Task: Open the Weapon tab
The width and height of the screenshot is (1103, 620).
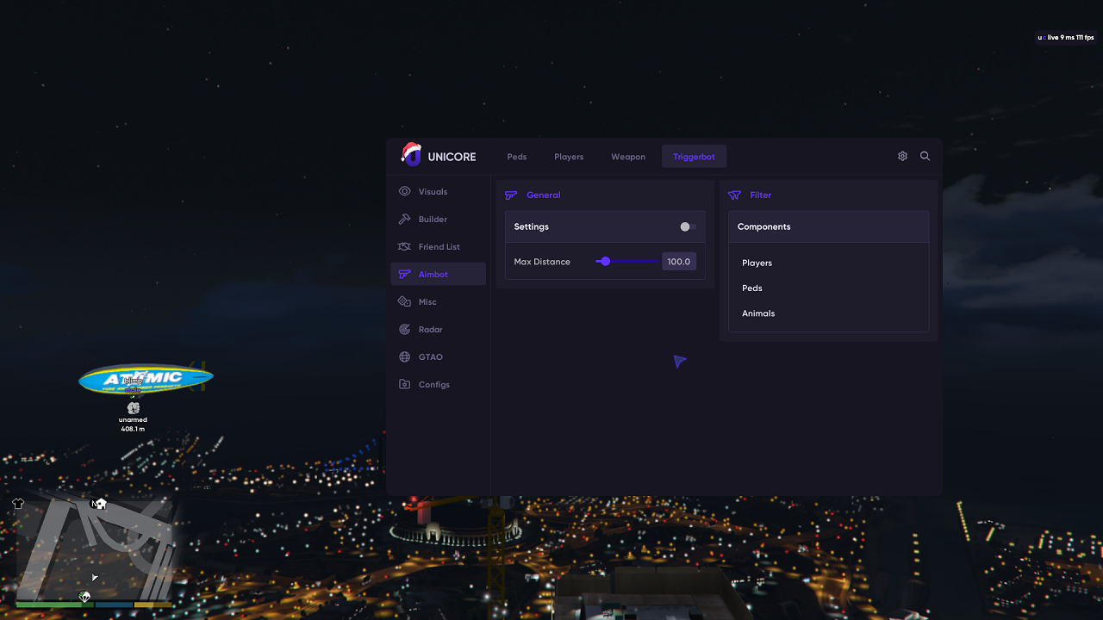Action: [x=628, y=157]
